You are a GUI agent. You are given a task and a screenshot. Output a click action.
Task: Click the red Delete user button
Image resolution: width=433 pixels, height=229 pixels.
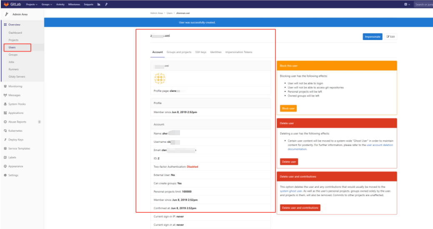coord(289,161)
